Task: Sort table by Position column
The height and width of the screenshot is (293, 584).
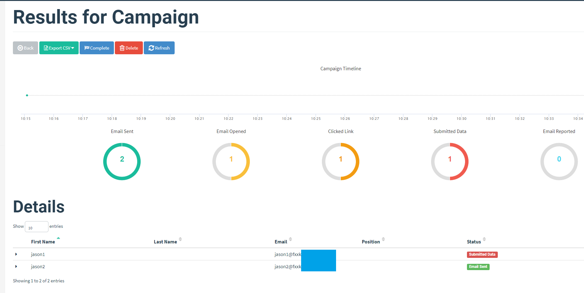Action: [371, 242]
